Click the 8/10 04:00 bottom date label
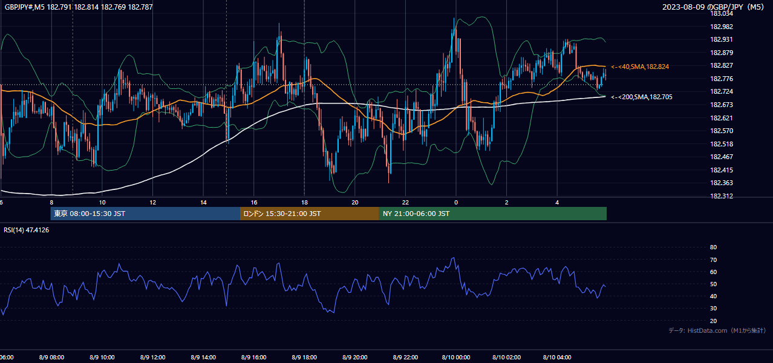The width and height of the screenshot is (773, 363). (x=557, y=357)
